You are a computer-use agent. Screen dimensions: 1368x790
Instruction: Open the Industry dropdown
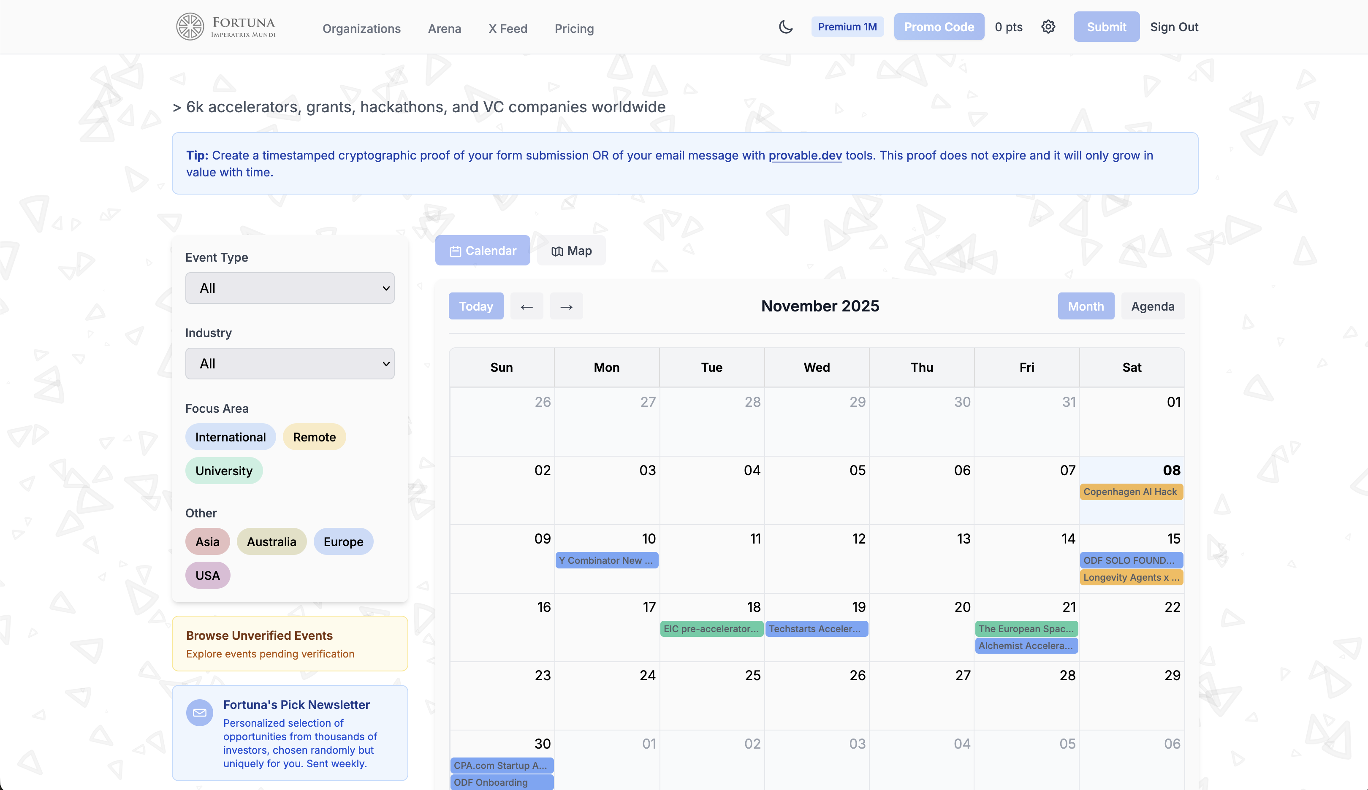click(290, 363)
